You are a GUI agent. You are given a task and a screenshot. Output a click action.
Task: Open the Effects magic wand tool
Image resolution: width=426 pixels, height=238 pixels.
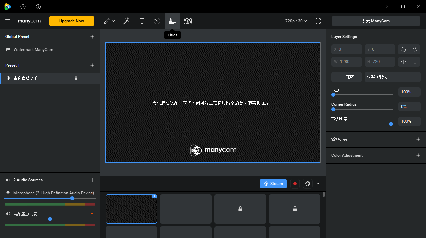click(x=126, y=21)
